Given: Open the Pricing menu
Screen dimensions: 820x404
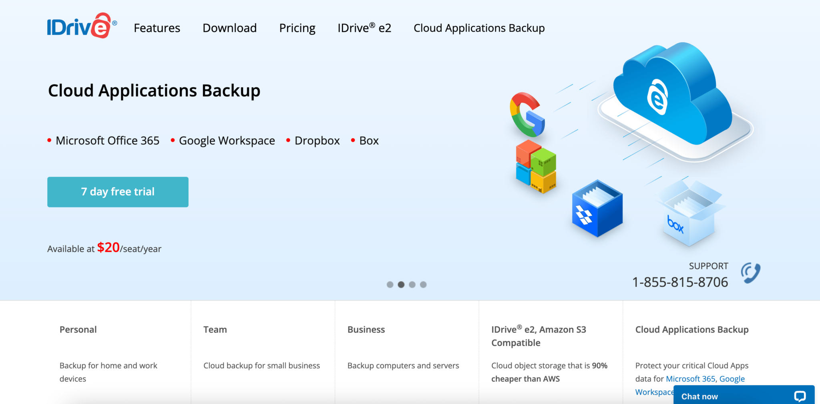Looking at the screenshot, I should pos(297,28).
